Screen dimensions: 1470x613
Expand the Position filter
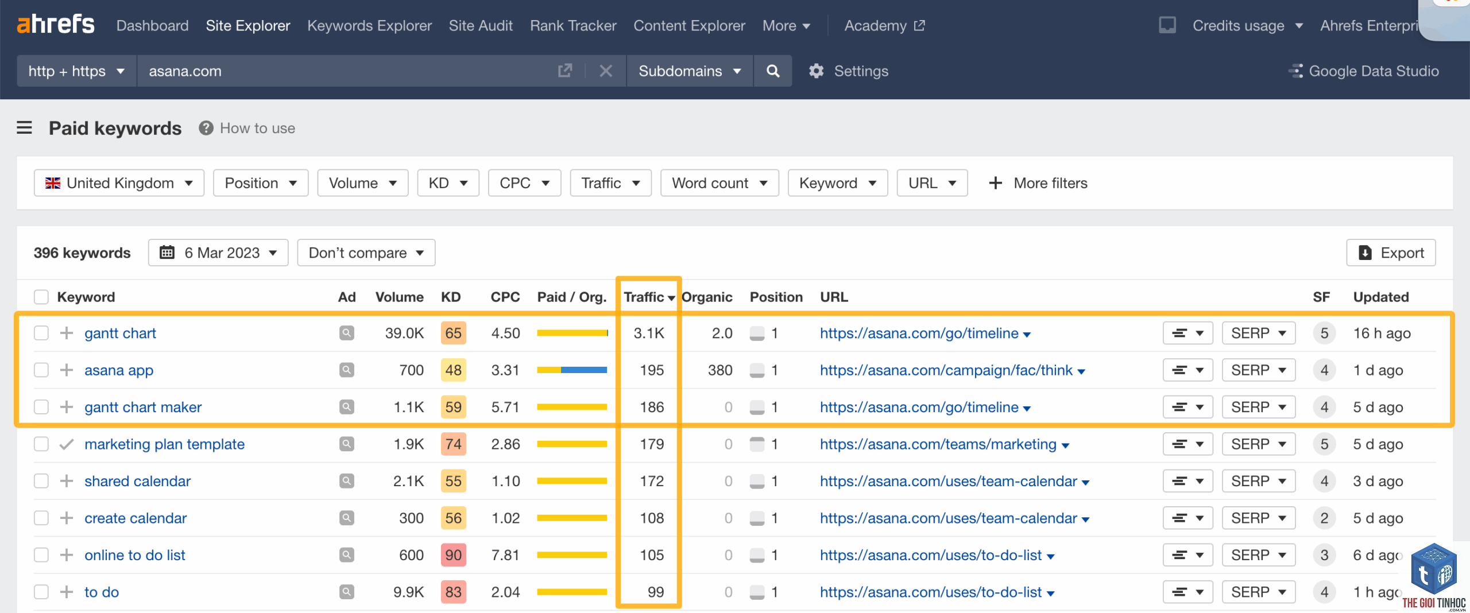tap(261, 183)
